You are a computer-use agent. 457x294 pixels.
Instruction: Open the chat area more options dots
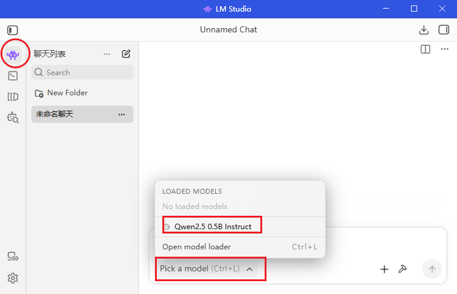pyautogui.click(x=445, y=49)
